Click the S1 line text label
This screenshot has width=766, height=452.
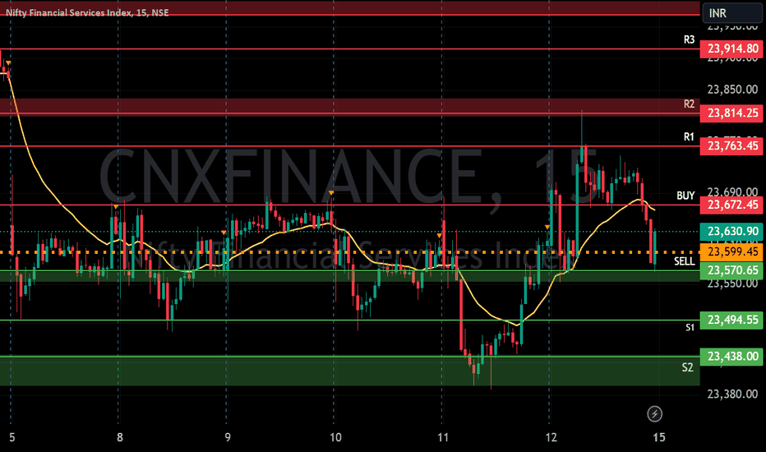point(690,327)
